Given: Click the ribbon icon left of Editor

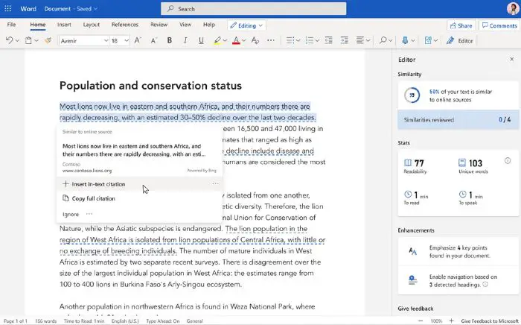Looking at the screenshot, I should tap(428, 40).
